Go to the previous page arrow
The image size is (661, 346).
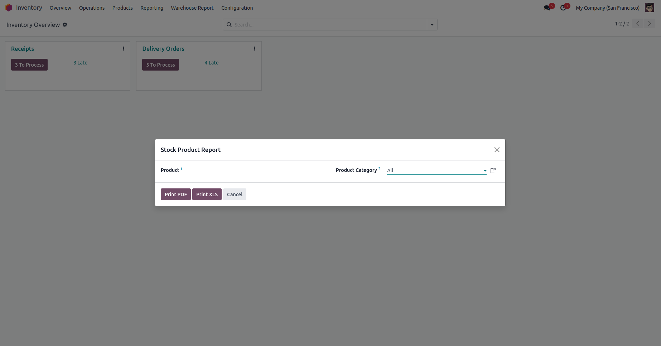638,24
